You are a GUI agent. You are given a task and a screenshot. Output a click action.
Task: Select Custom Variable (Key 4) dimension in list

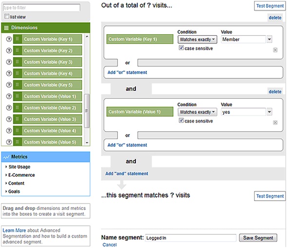point(48,73)
